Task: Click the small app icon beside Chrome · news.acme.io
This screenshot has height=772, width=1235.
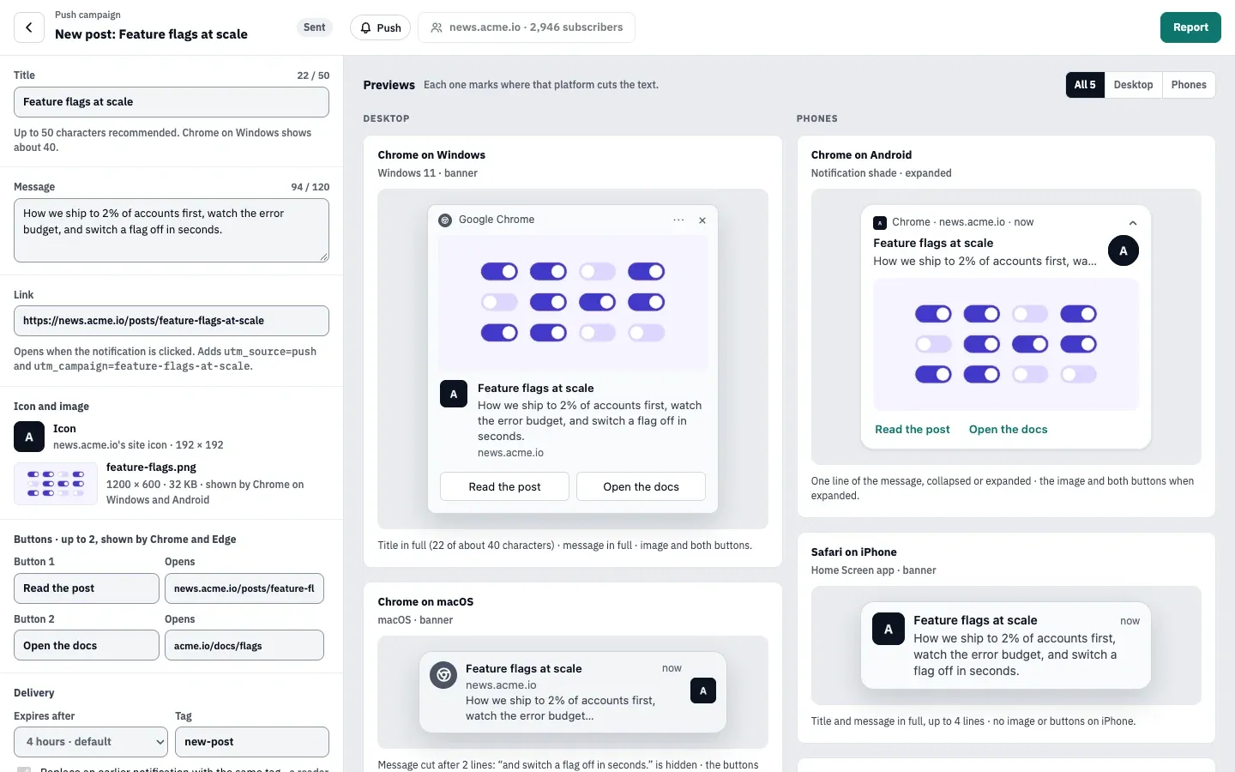Action: pos(879,222)
